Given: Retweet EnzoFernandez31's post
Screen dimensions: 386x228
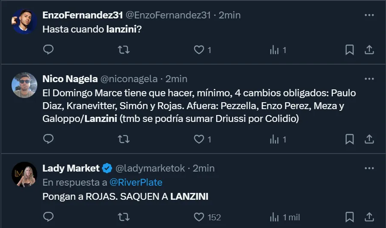Looking at the screenshot, I should click(x=124, y=50).
